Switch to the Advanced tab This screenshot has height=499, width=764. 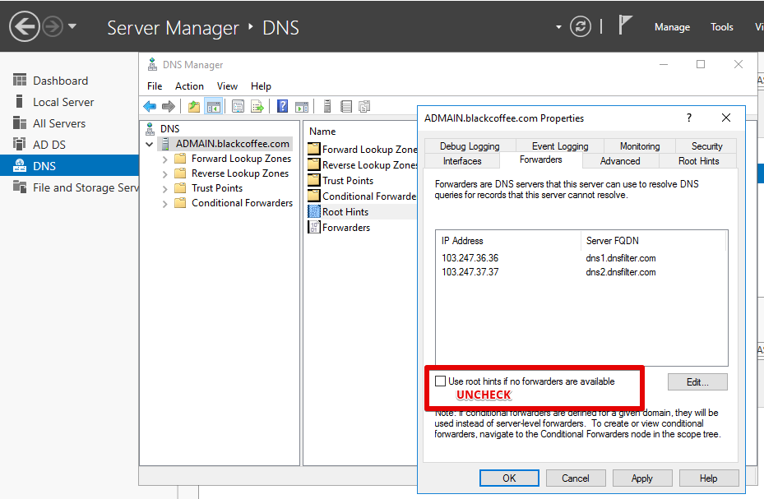(x=620, y=161)
